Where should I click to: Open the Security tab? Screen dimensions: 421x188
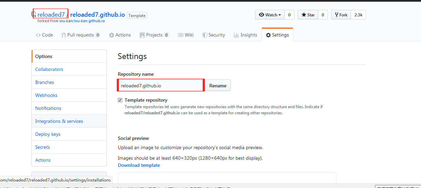tap(214, 35)
